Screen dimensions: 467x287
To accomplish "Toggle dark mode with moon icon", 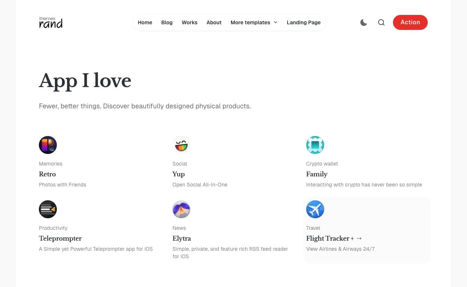I will 363,22.
